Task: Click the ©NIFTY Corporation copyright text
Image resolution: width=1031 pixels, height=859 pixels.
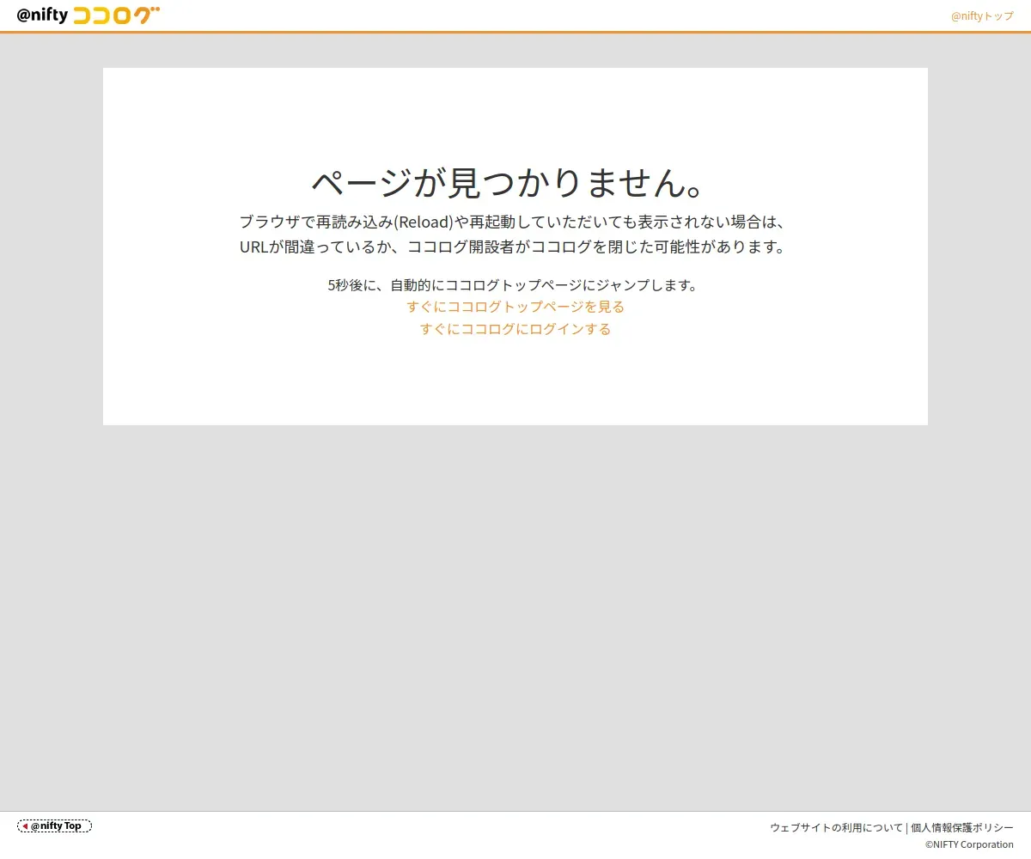Action: coord(969,844)
